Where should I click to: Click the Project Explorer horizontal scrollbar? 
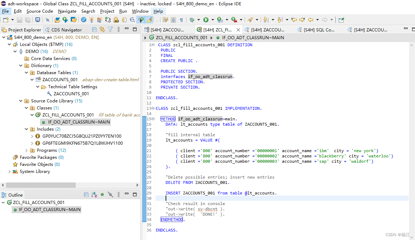click(x=70, y=185)
